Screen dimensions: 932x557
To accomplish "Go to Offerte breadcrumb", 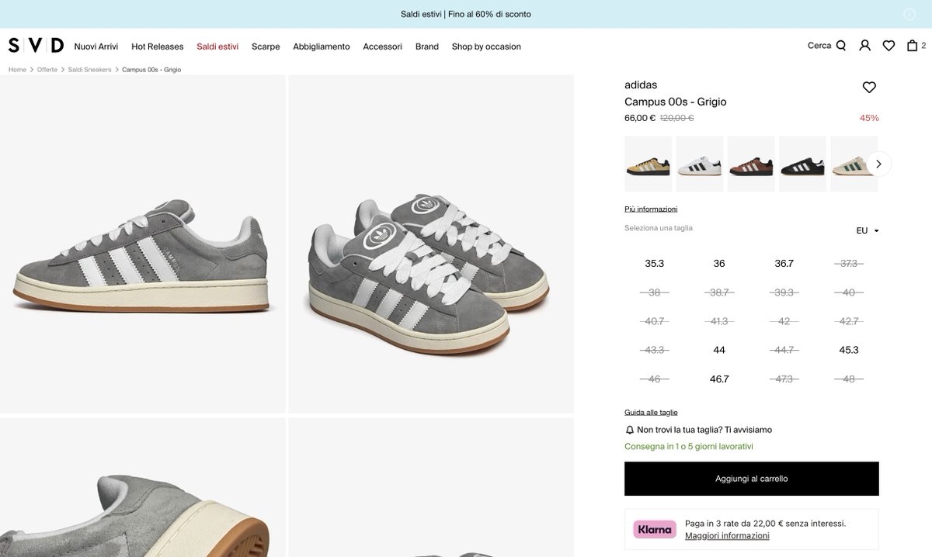I will (47, 70).
